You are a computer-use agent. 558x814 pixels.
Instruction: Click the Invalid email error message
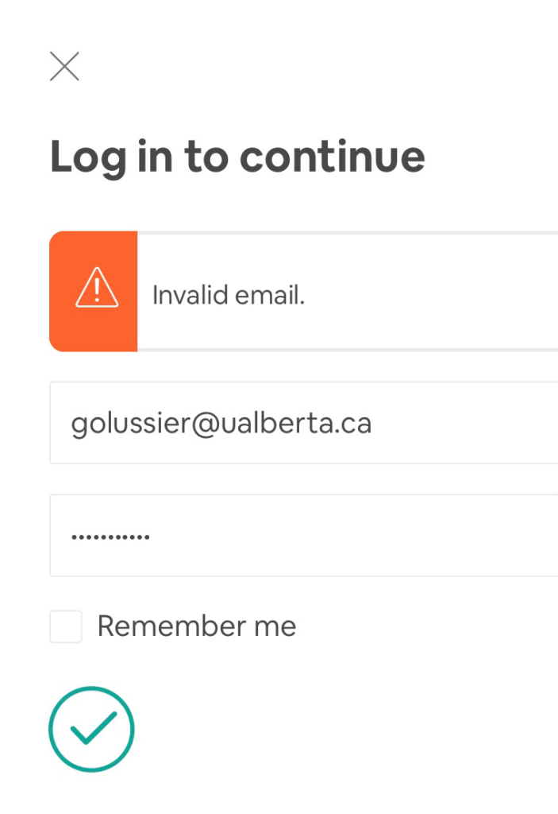click(x=229, y=295)
